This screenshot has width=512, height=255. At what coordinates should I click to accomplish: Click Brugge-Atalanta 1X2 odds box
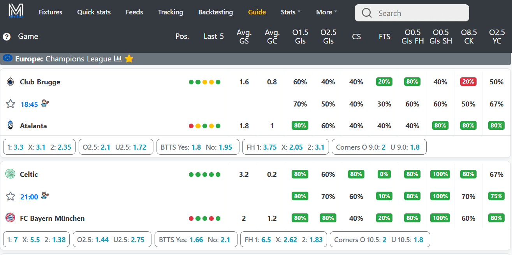[x=39, y=147]
